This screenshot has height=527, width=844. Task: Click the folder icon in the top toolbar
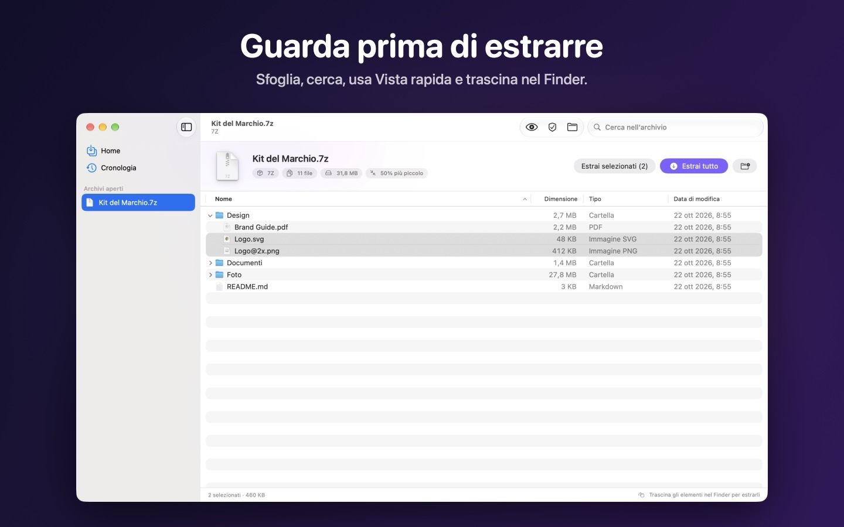(x=573, y=127)
